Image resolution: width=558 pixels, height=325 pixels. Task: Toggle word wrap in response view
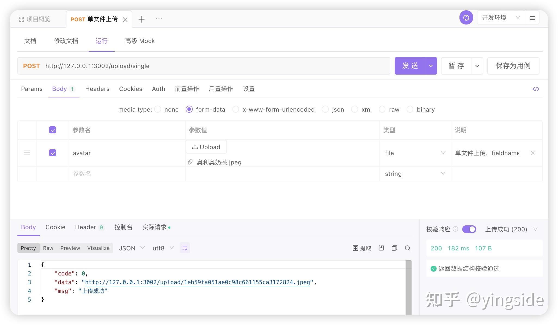point(185,248)
